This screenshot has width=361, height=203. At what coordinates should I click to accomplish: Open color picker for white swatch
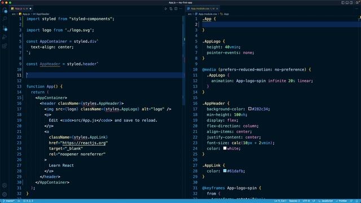(224, 148)
